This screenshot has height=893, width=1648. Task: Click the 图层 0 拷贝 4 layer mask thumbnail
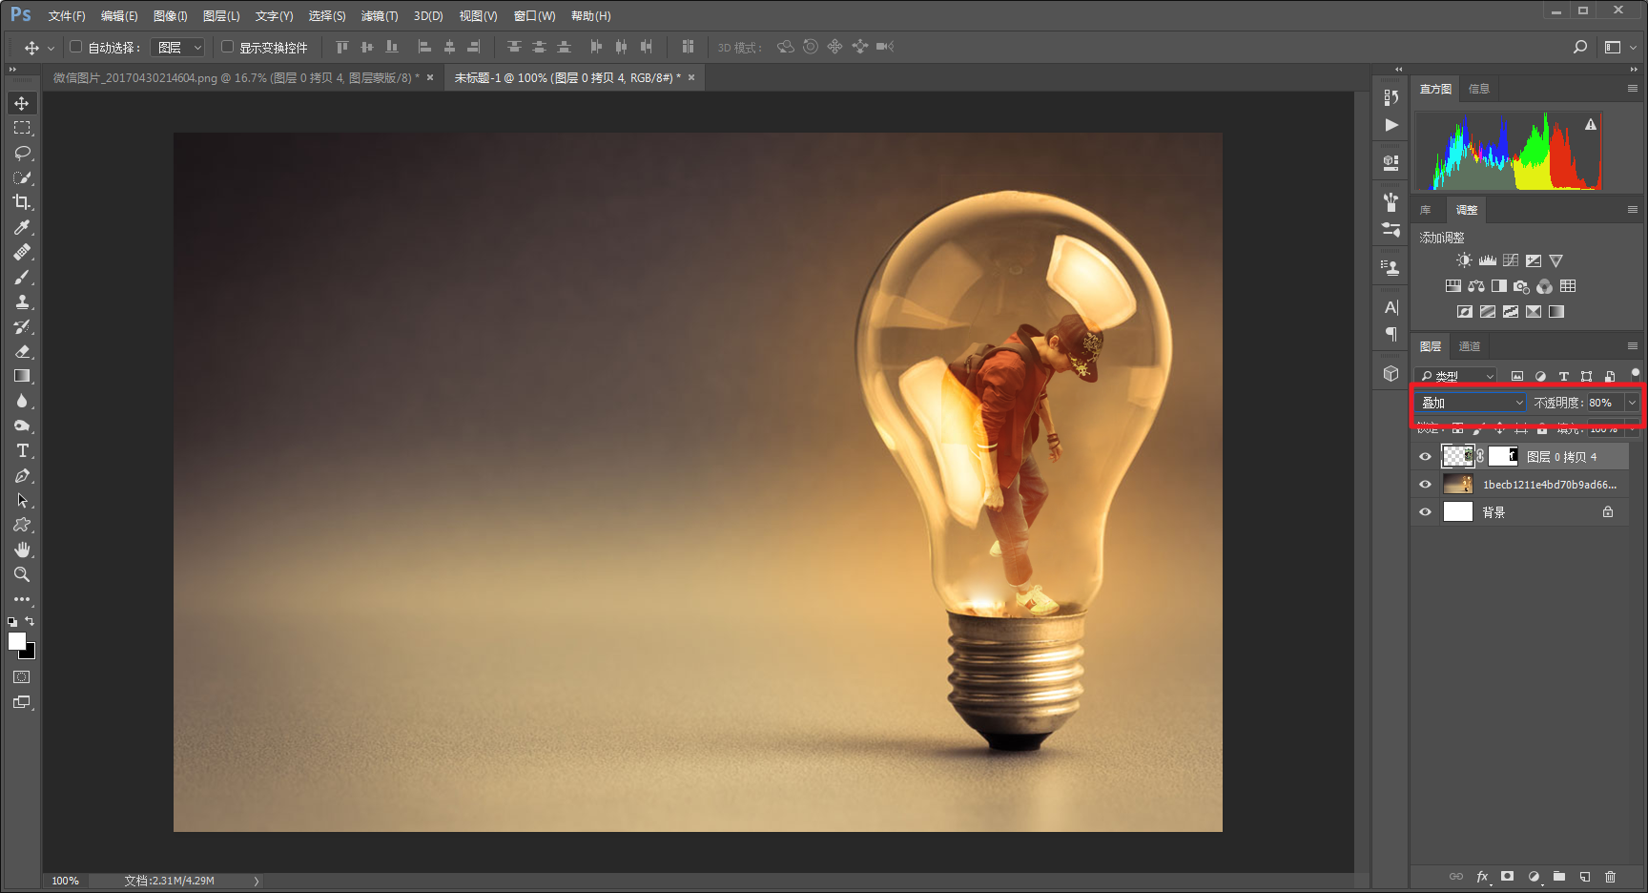1503,456
